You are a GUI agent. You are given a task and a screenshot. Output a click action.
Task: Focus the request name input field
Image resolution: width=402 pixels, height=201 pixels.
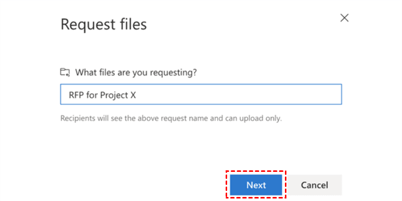tap(201, 94)
